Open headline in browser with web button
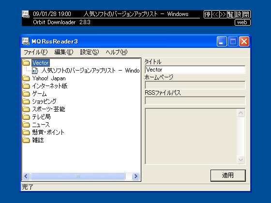The width and height of the screenshot is (271, 203). tap(242, 22)
